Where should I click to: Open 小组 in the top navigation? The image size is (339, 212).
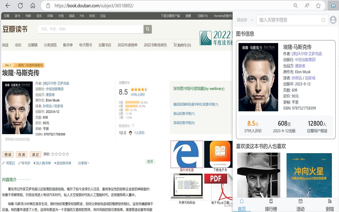tap(61, 16)
